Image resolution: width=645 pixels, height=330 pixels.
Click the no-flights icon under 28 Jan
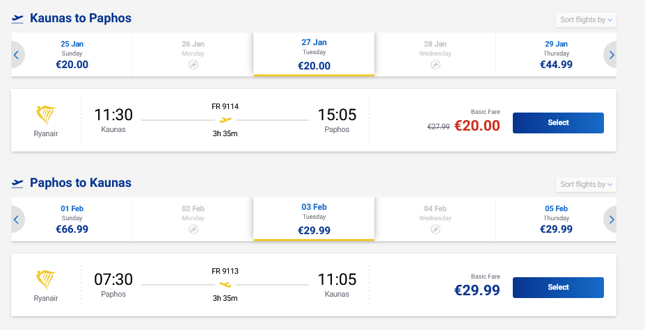click(435, 65)
